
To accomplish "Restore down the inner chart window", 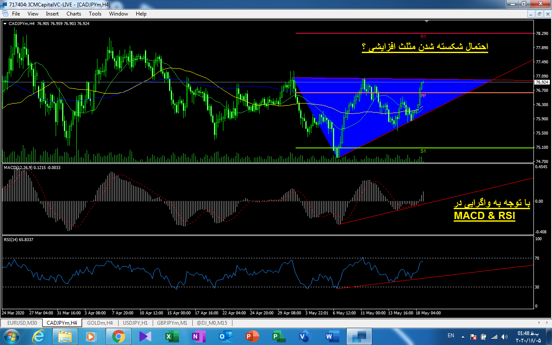I will (539, 14).
